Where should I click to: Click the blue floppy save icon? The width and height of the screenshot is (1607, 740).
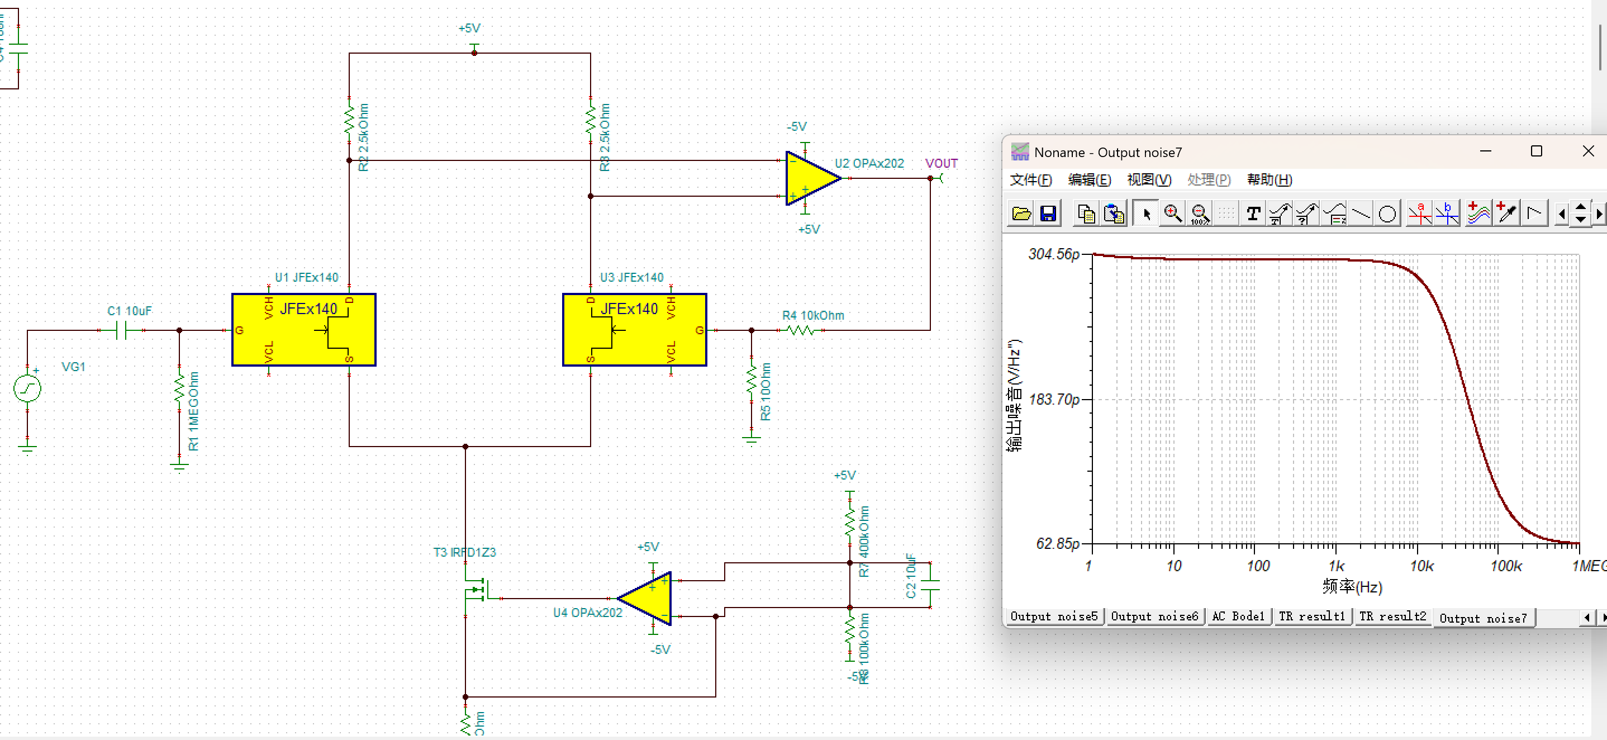point(1048,214)
